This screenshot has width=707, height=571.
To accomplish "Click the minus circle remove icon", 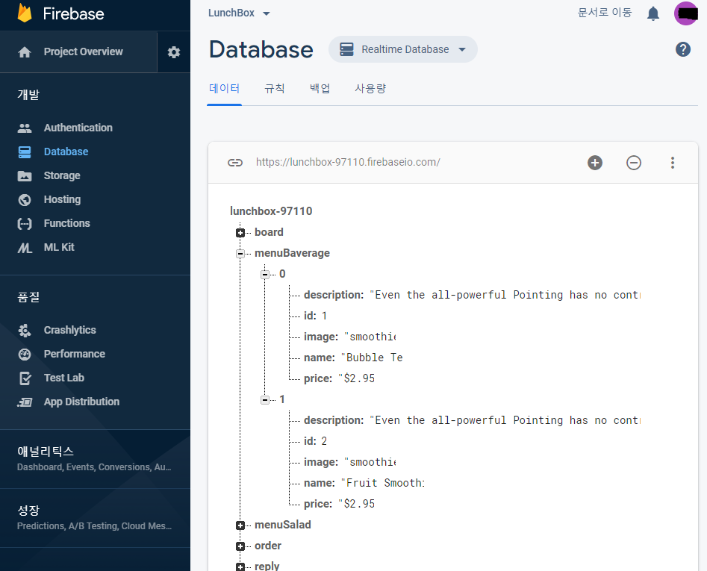I will tap(634, 163).
